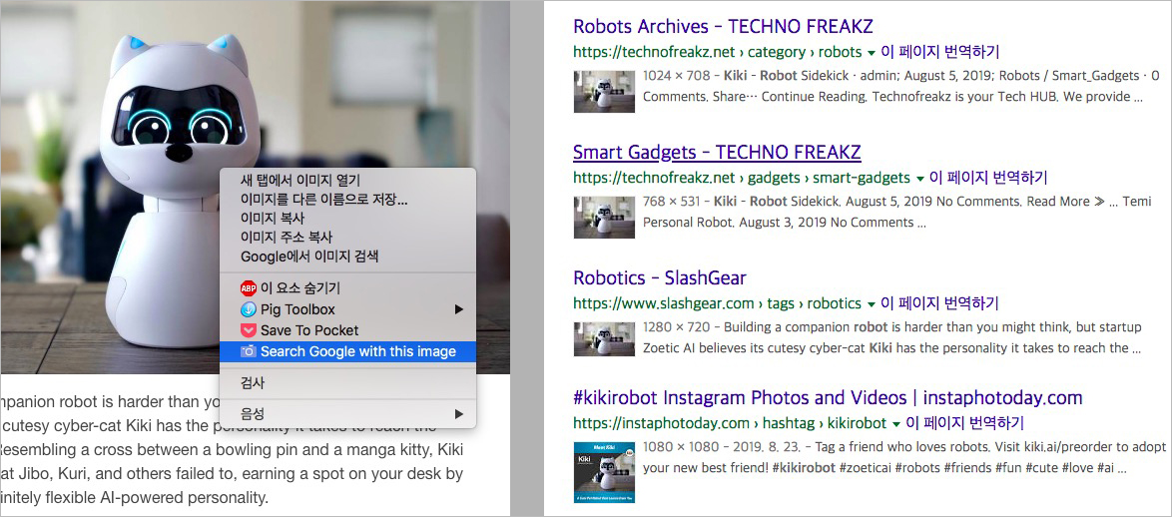Click the 1024 × 708 result snippet text
The image size is (1172, 517).
coord(900,87)
